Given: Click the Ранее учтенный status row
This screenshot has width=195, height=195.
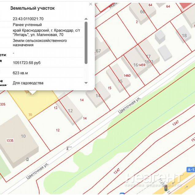Looking at the screenshot, I should (x=27, y=25).
